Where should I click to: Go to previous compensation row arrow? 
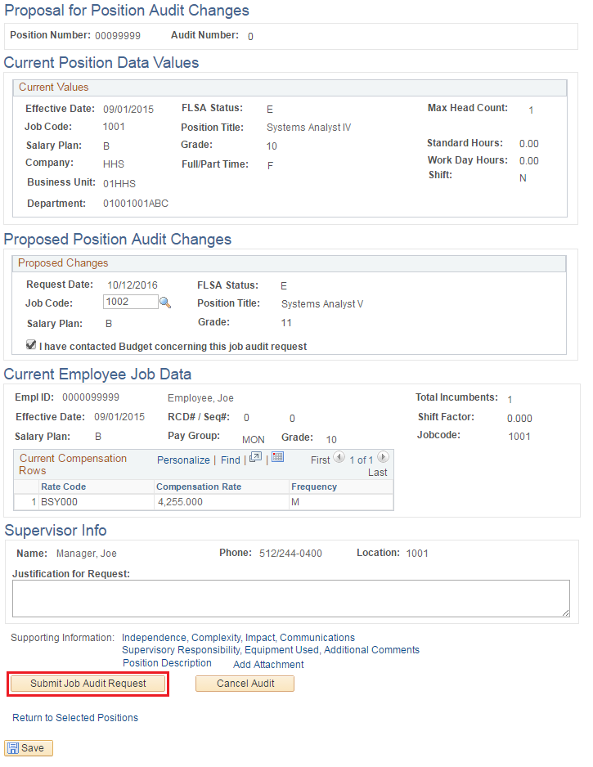tap(339, 458)
